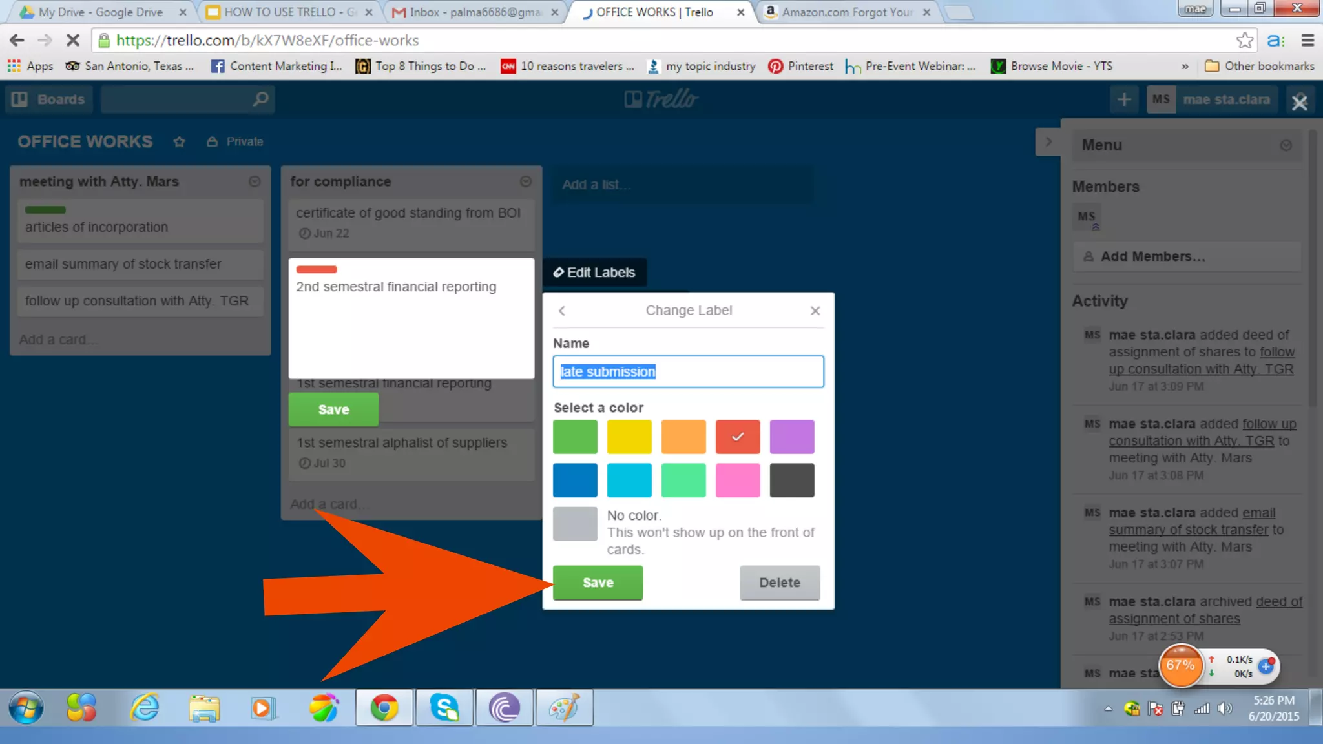Click the search magnifier icon in Trello header
The width and height of the screenshot is (1323, 744).
pos(260,99)
